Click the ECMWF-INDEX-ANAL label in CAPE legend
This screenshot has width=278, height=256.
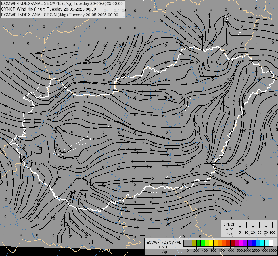point(164,243)
